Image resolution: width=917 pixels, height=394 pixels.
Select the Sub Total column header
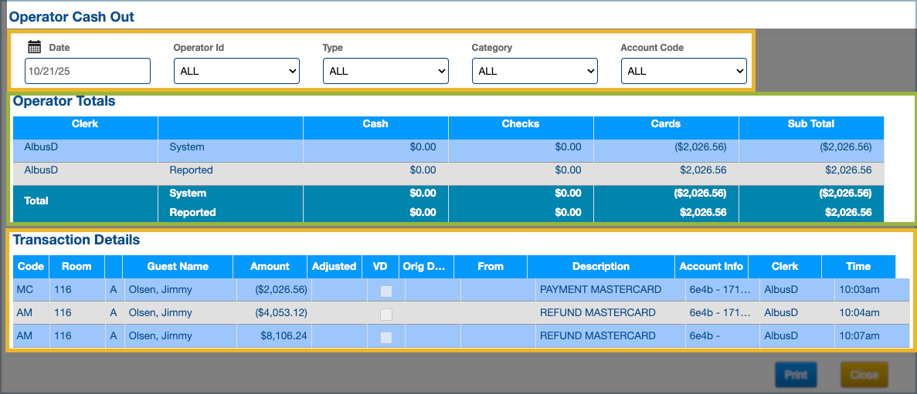pyautogui.click(x=810, y=124)
